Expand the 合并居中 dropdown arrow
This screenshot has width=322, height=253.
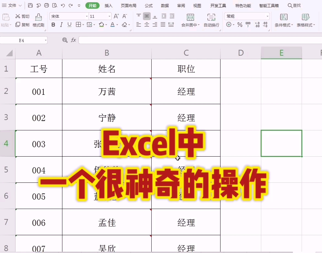tap(199, 25)
